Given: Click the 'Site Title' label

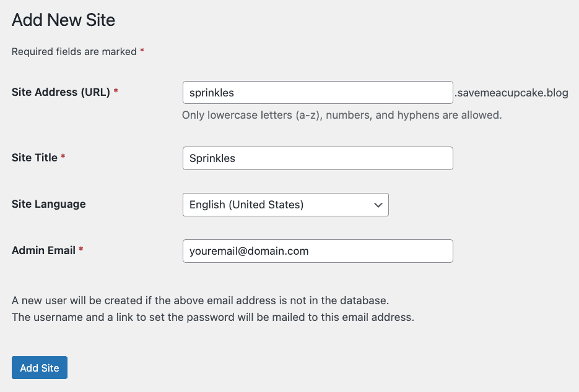Looking at the screenshot, I should pyautogui.click(x=34, y=158).
